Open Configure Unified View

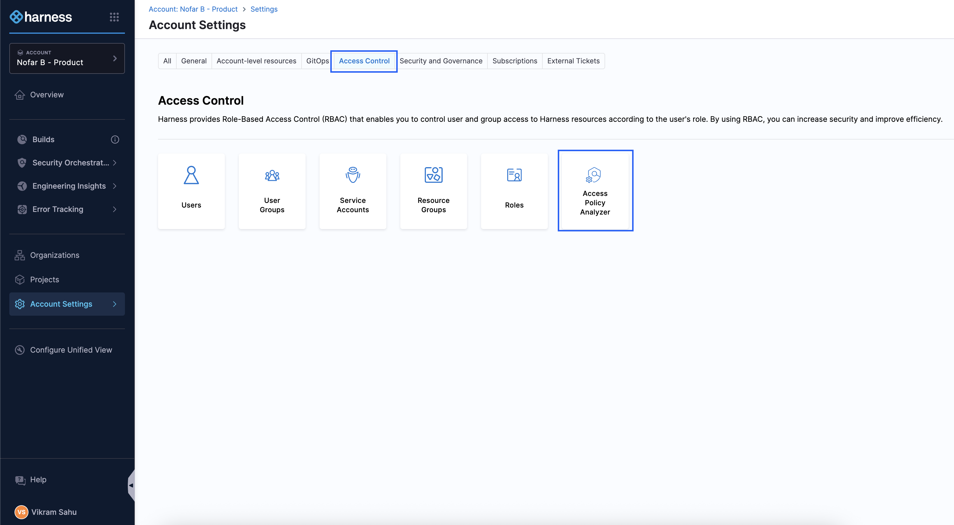tap(71, 350)
